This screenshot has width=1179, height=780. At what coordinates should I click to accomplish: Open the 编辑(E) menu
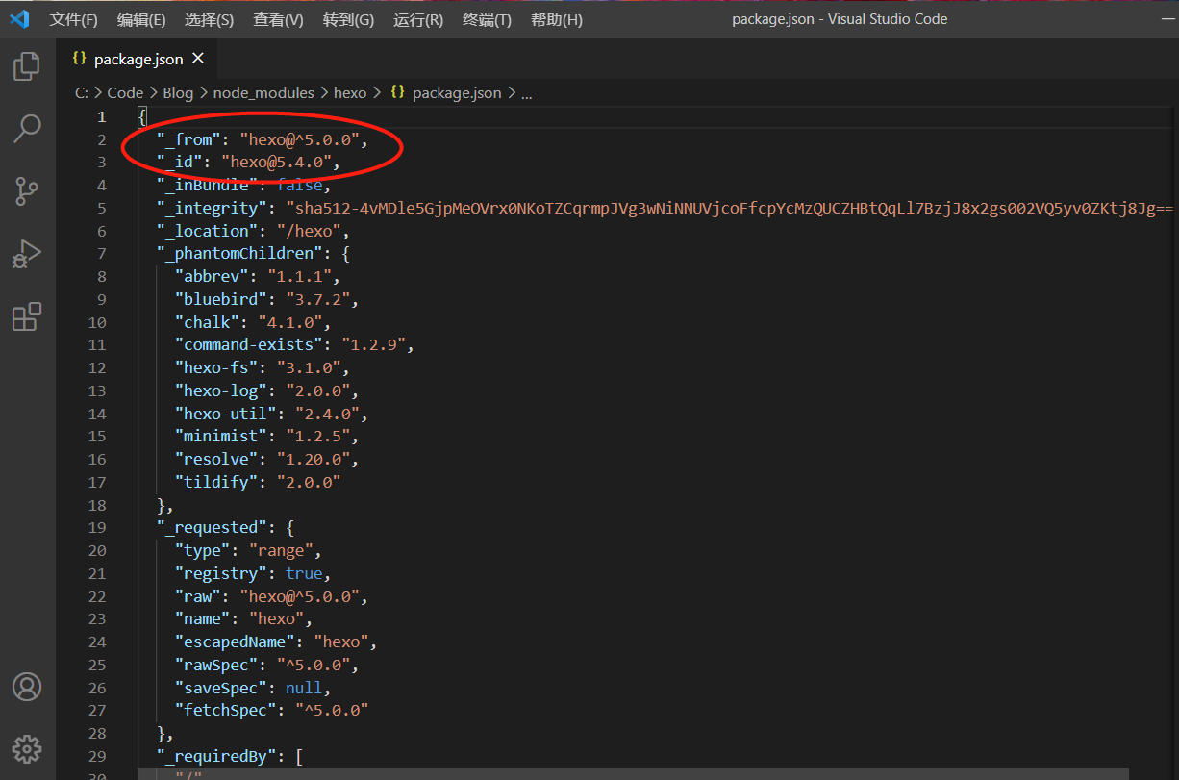coord(141,19)
